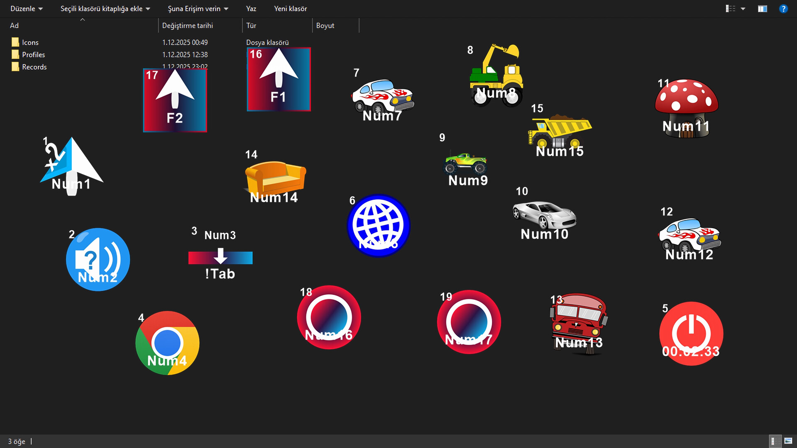The image size is (797, 448).
Task: Click the Num2 blue speaker icon
Action: pos(98,259)
